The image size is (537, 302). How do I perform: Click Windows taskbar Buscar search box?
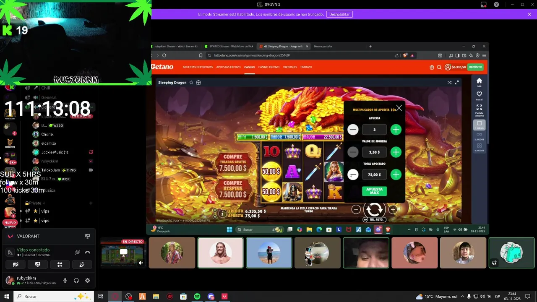54,297
